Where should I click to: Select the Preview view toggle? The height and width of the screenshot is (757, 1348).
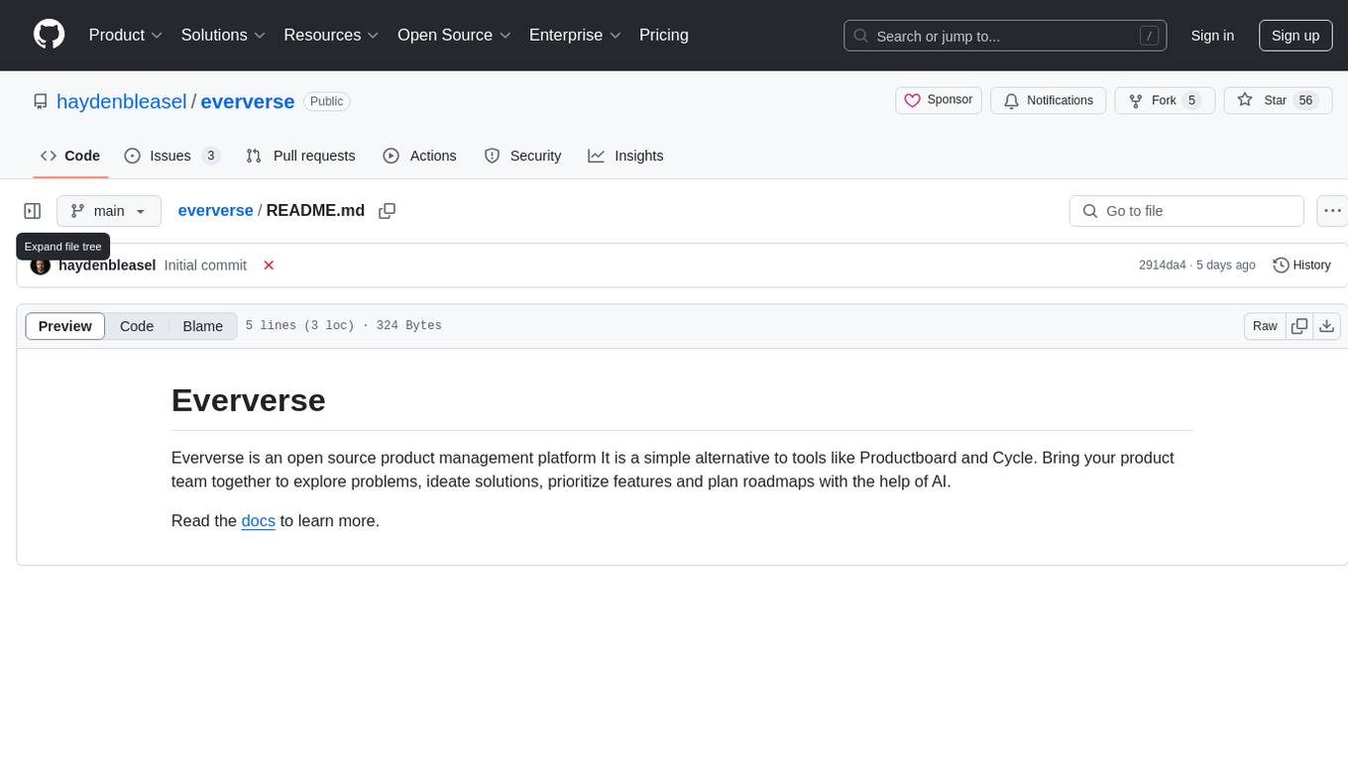click(x=65, y=326)
